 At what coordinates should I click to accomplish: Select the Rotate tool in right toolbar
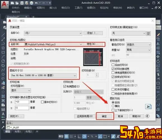click(x=158, y=61)
